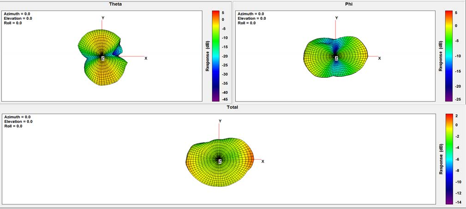Viewport: 466px width, 209px height.
Task: Click the -14 value on Total scale
Action: tap(459, 202)
